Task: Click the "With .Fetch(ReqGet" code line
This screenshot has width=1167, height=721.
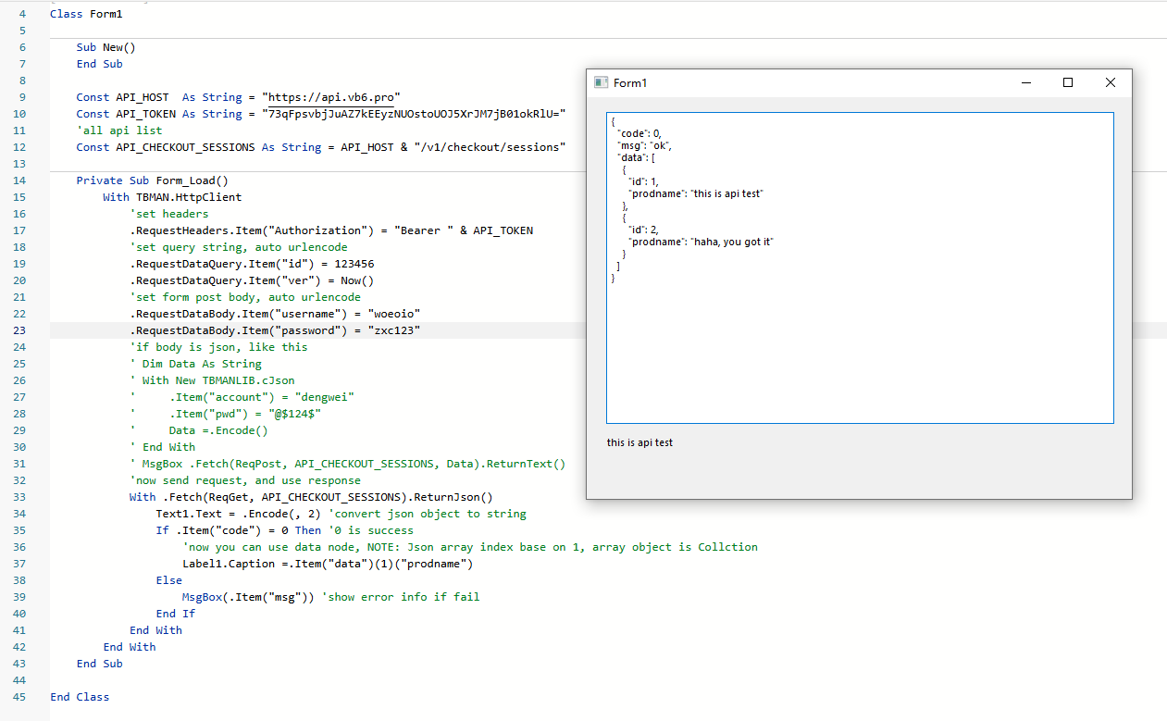Action: pos(311,497)
